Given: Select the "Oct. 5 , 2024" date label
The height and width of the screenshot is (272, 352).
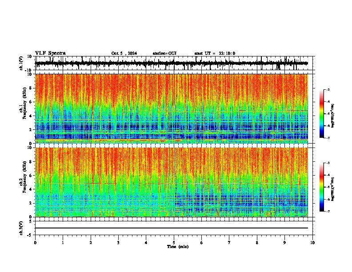Looking at the screenshot, I should (124, 53).
